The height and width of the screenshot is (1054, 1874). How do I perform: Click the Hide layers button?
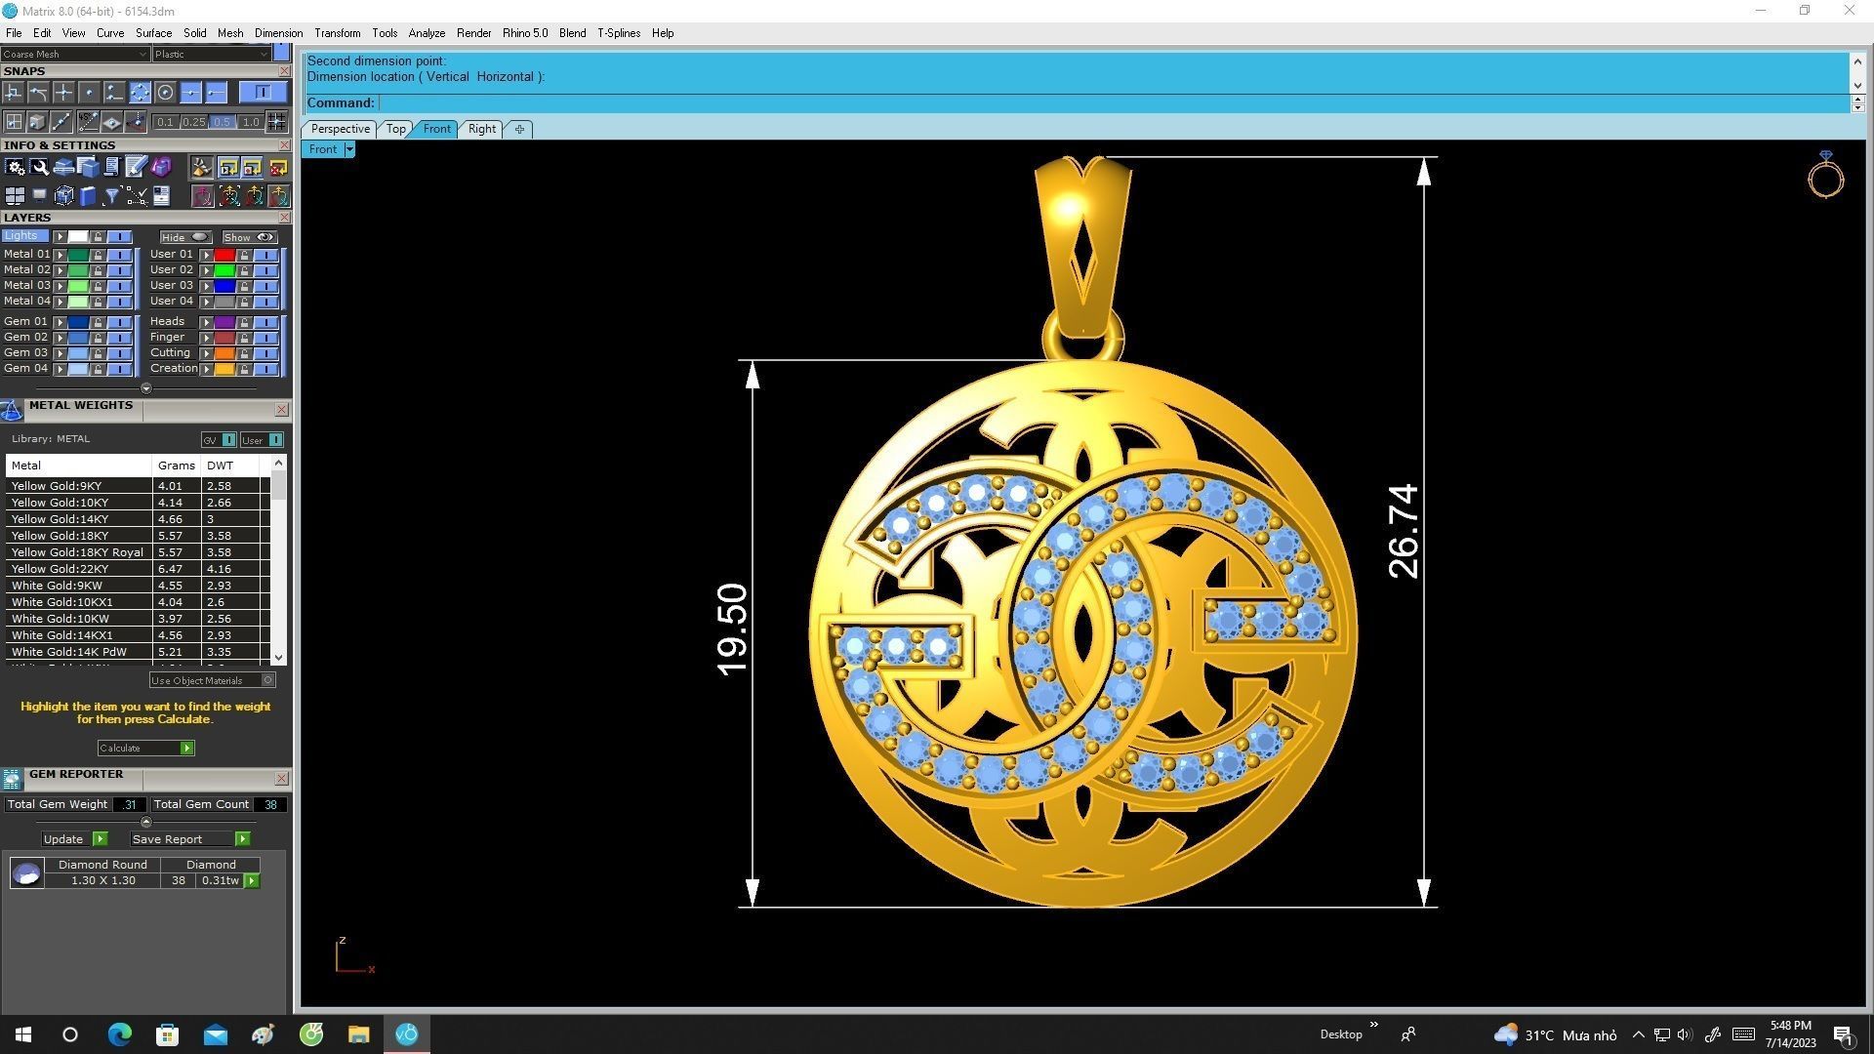[185, 237]
